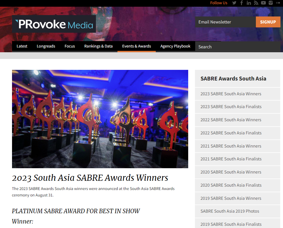Subscribe using the RSS feed icon
The width and height of the screenshot is (283, 228).
pyautogui.click(x=256, y=3)
